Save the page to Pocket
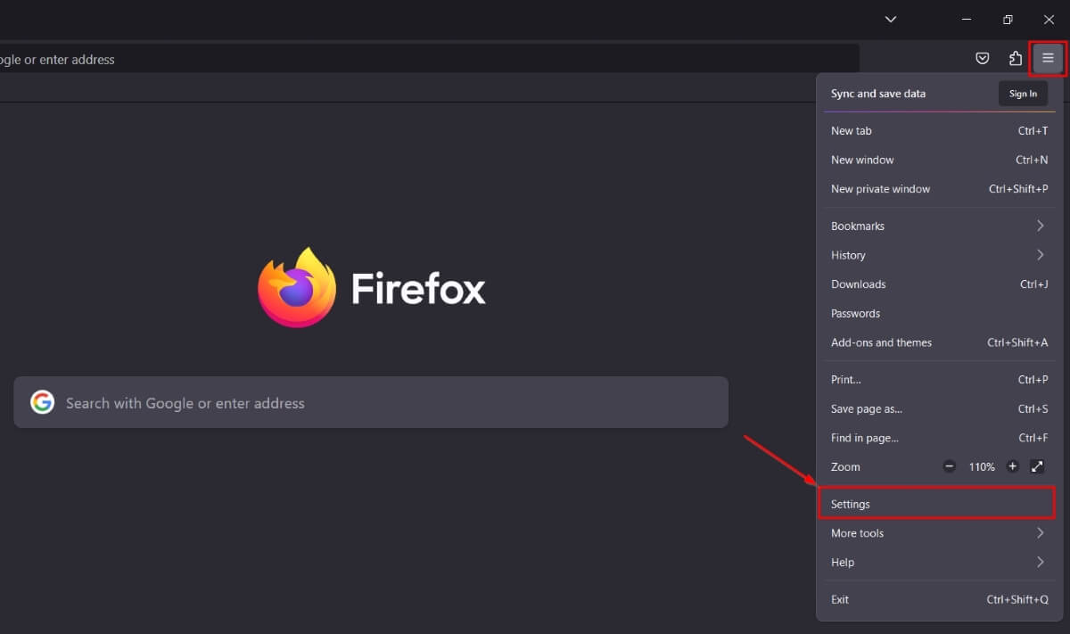This screenshot has width=1070, height=634. click(x=982, y=58)
